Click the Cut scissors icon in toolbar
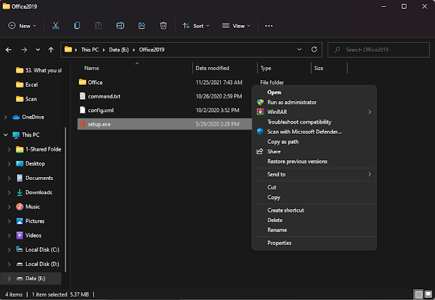This screenshot has width=435, height=300. (x=56, y=26)
